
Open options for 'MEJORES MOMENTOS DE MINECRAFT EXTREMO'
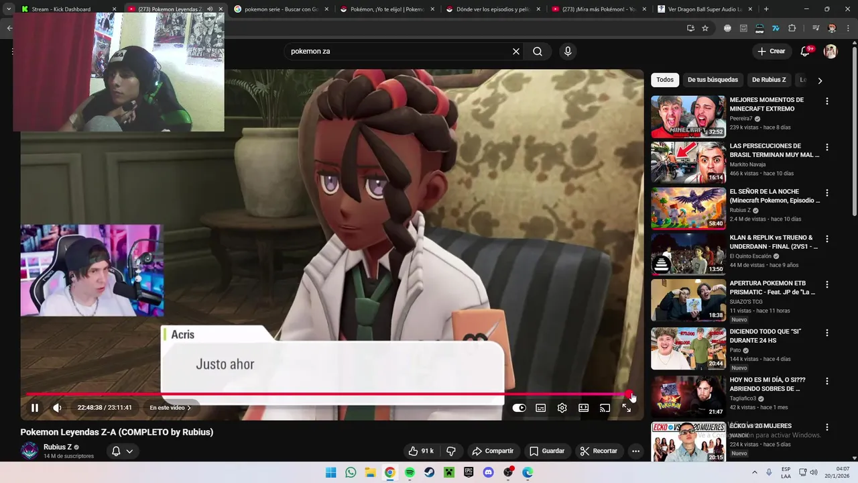tap(826, 101)
